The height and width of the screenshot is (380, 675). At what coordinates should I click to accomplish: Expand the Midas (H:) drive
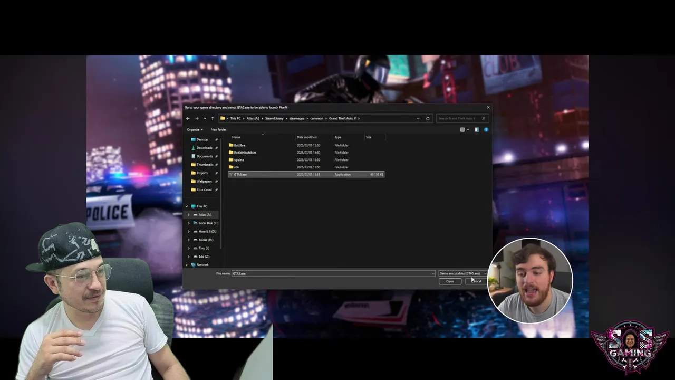click(189, 240)
